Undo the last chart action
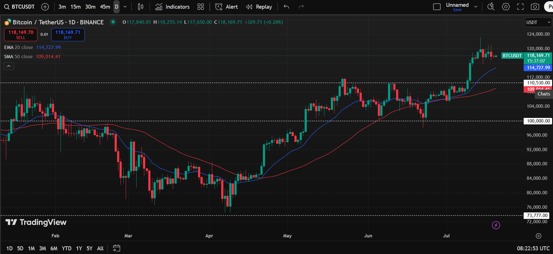The width and height of the screenshot is (553, 254). (x=286, y=7)
